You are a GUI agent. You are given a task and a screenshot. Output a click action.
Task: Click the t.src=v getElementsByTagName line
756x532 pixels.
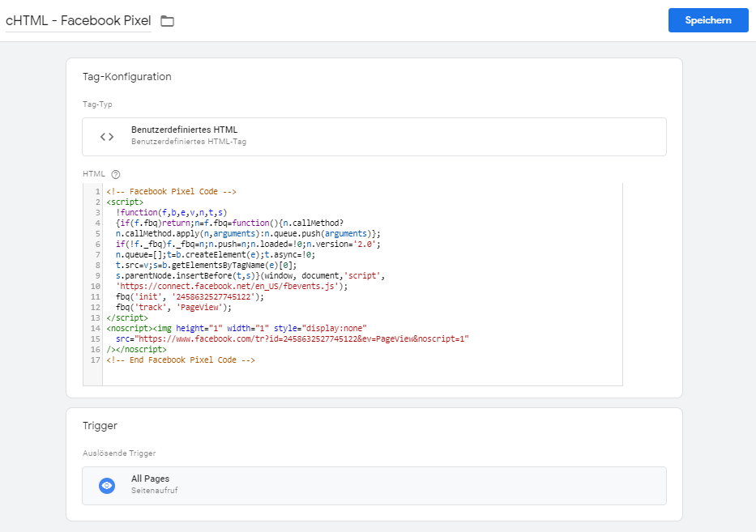click(207, 265)
